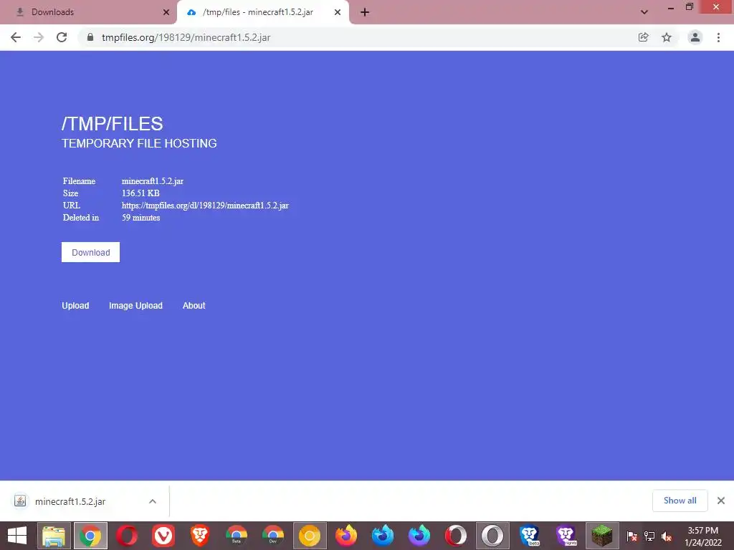Select the /tmp/files minecraft1.5.2.jar tab
This screenshot has height=550, width=734.
pos(263,12)
